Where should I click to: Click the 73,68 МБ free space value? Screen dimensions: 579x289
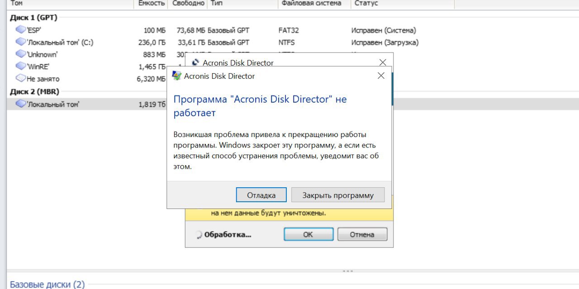click(191, 30)
